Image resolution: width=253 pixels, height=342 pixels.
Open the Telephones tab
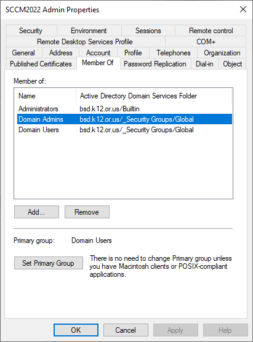[x=173, y=53]
